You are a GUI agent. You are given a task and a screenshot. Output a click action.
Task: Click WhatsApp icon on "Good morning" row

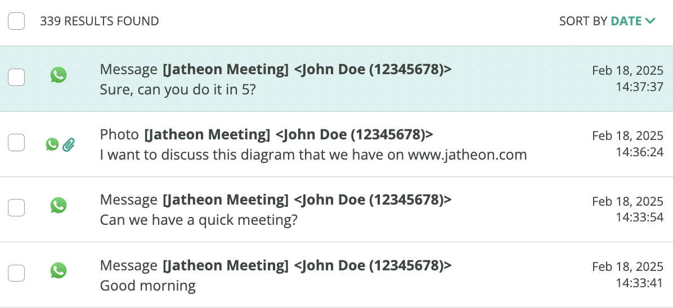[59, 271]
